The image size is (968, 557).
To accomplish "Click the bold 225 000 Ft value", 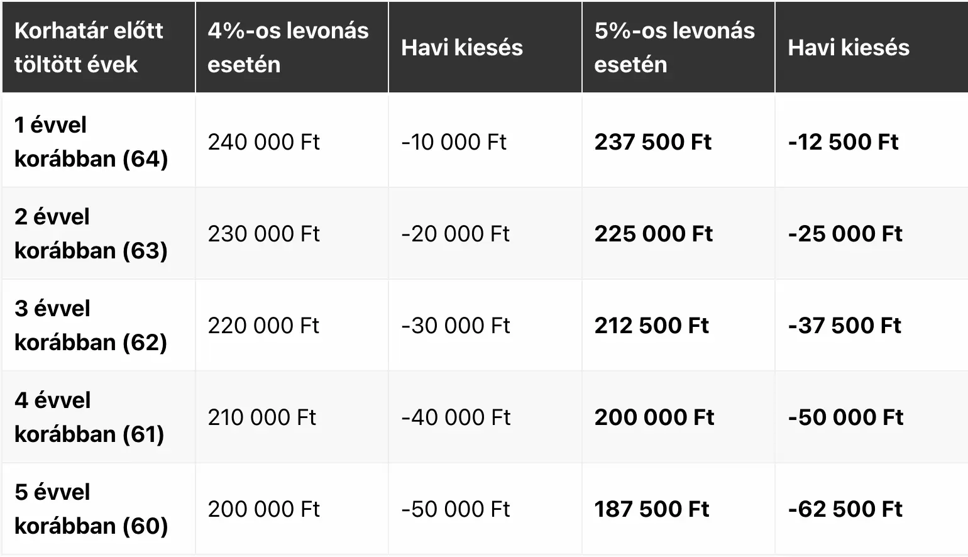I will click(654, 234).
